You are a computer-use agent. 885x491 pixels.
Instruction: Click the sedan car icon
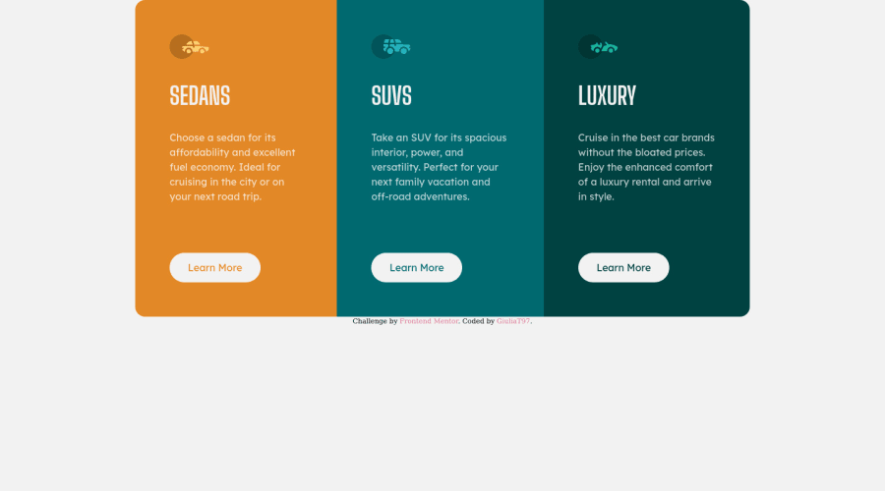pos(196,47)
